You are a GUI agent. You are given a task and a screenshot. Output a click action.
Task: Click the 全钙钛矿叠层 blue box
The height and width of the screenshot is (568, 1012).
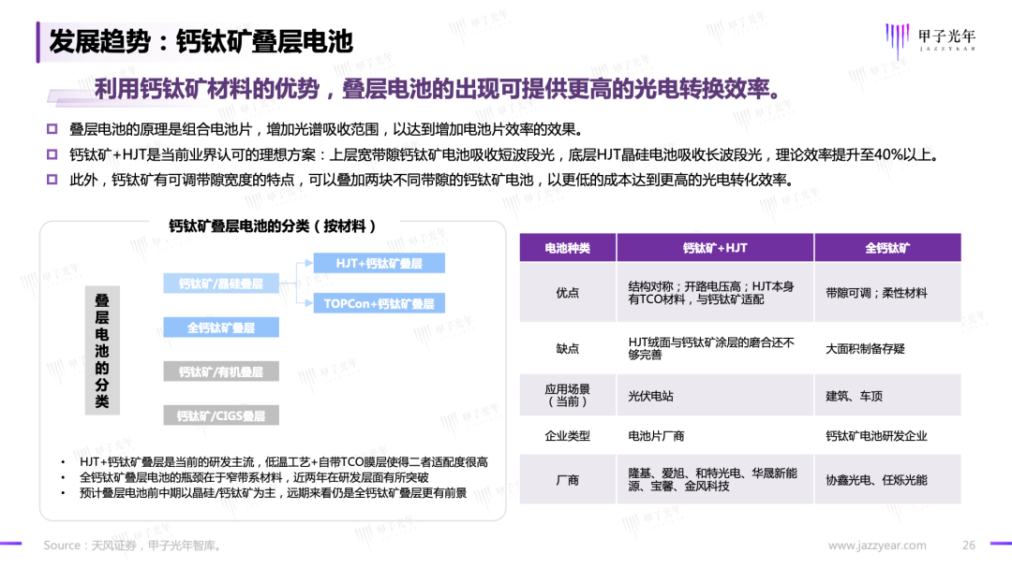point(220,328)
